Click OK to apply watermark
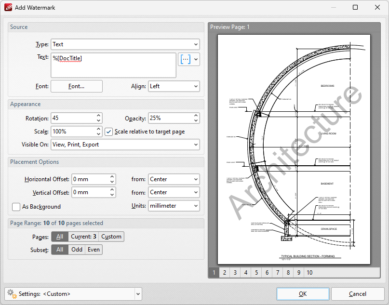This screenshot has width=389, height=305. click(x=303, y=294)
